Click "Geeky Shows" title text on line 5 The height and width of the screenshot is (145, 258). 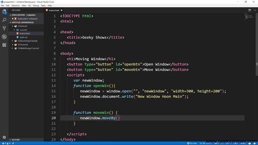(94, 37)
